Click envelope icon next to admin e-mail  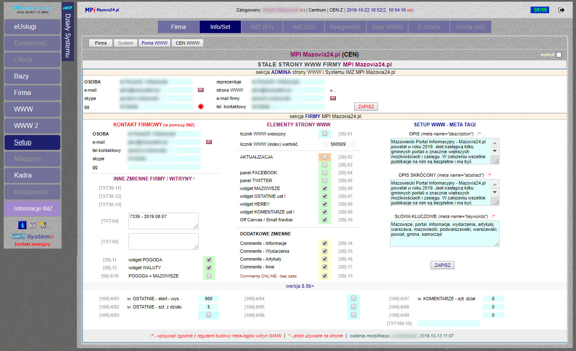(x=201, y=90)
